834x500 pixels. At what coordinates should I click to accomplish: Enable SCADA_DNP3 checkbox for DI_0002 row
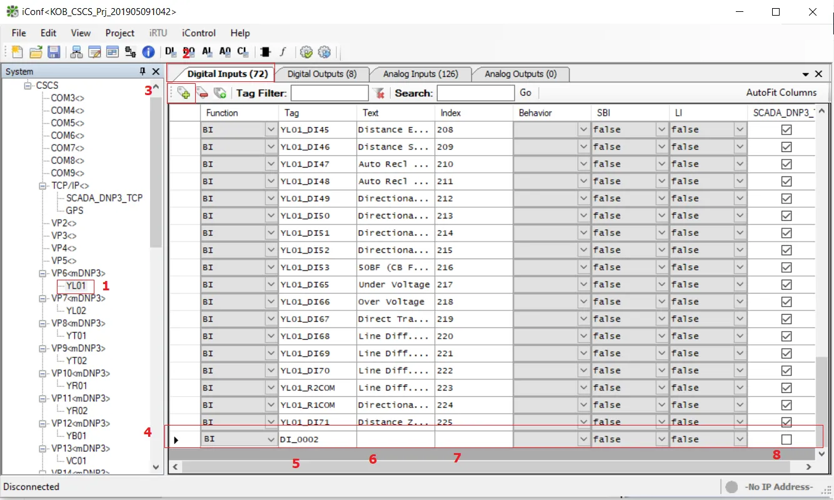pos(786,439)
